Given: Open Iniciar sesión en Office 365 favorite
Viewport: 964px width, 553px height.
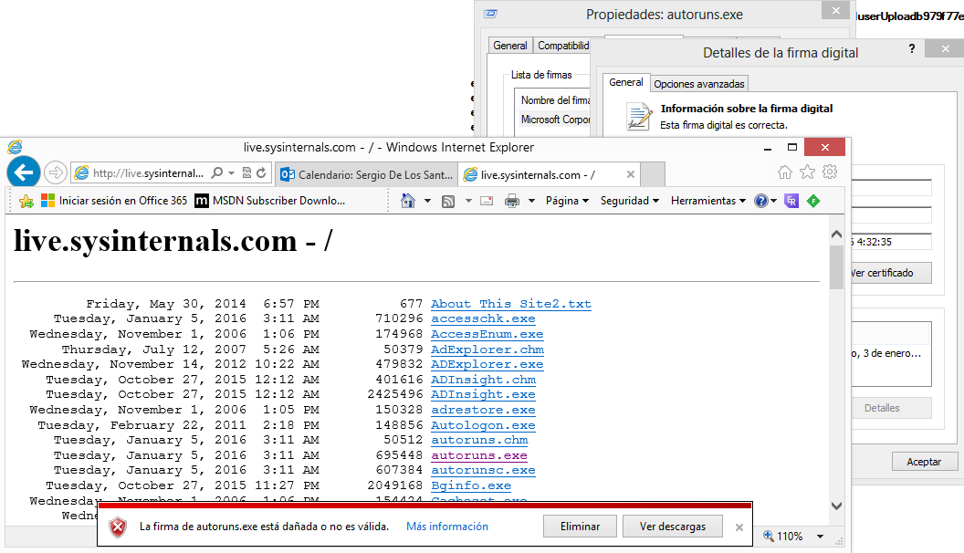Looking at the screenshot, I should pos(114,201).
